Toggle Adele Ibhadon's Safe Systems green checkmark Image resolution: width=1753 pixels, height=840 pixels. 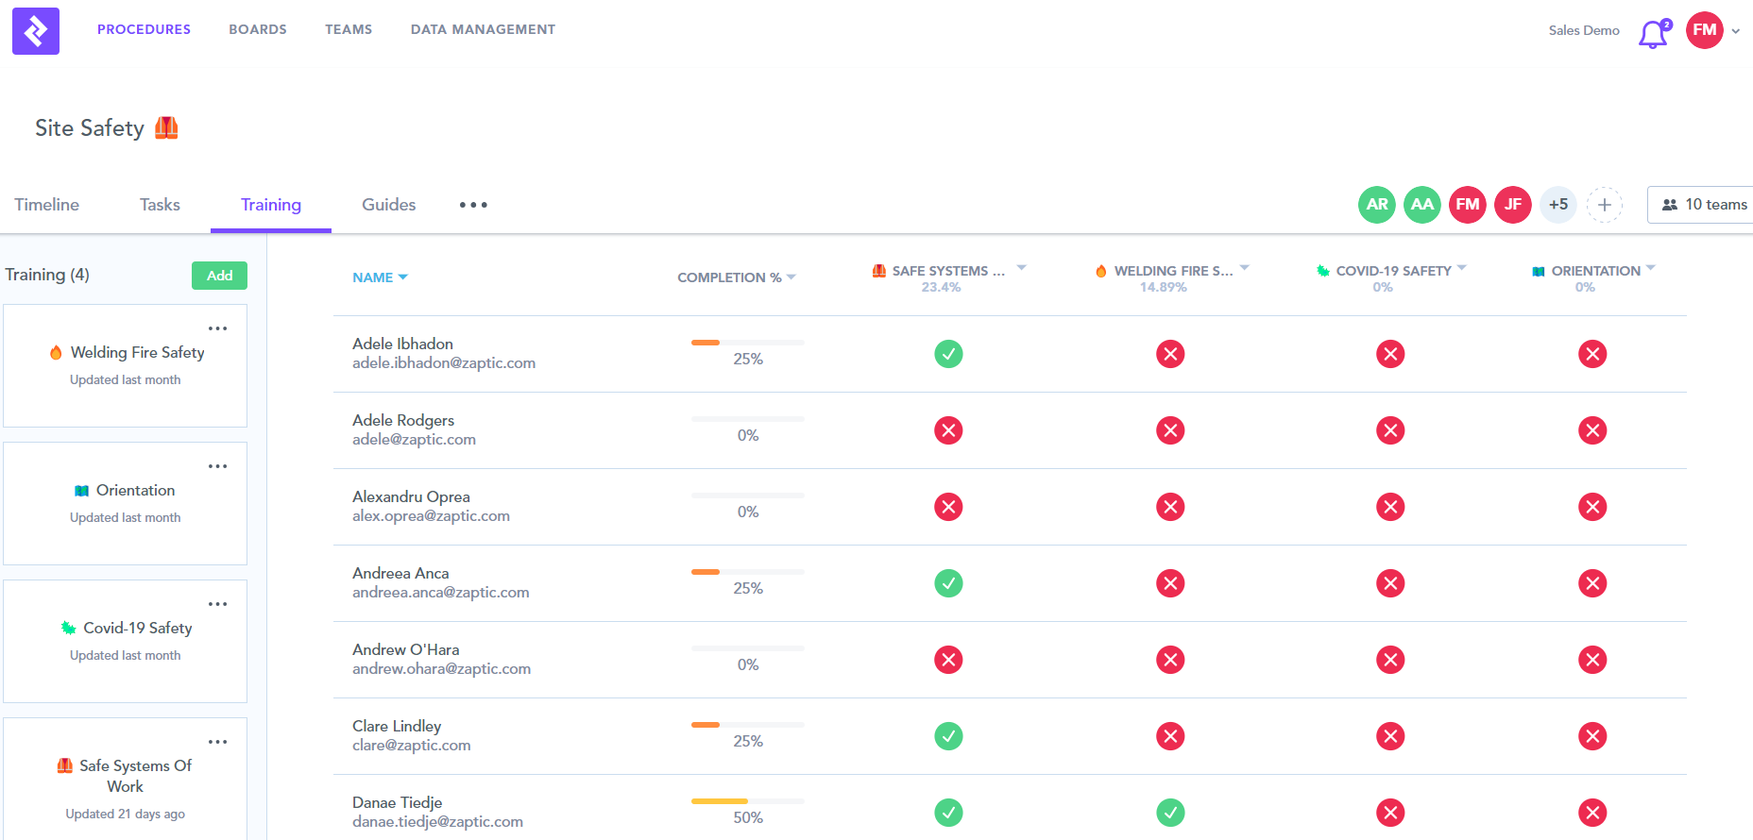point(948,354)
